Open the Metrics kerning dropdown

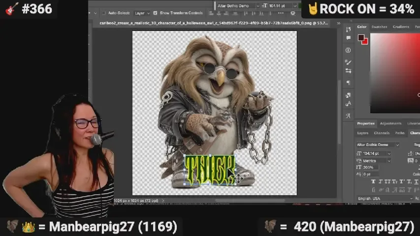click(389, 161)
